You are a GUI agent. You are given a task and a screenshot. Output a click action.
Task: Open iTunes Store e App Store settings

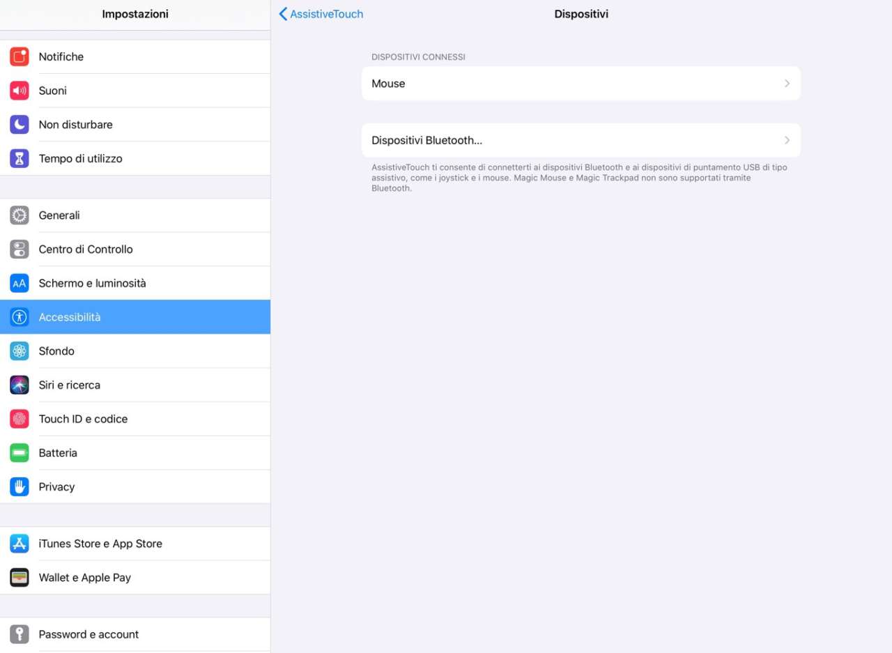pyautogui.click(x=135, y=544)
